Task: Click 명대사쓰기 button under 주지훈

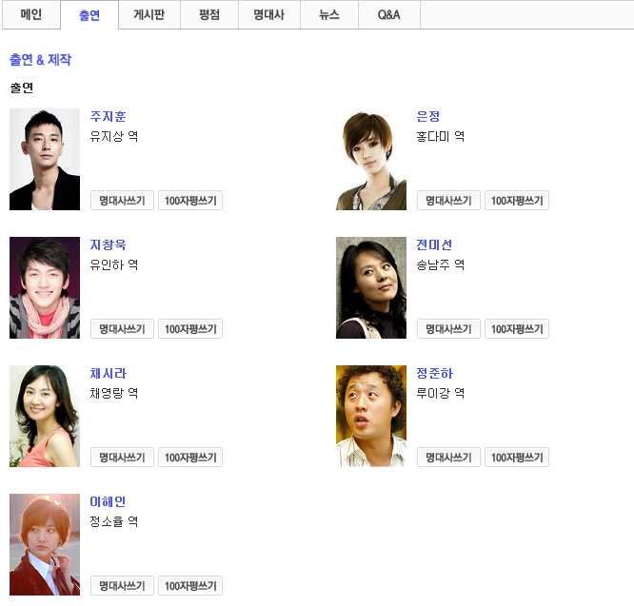Action: click(x=122, y=201)
